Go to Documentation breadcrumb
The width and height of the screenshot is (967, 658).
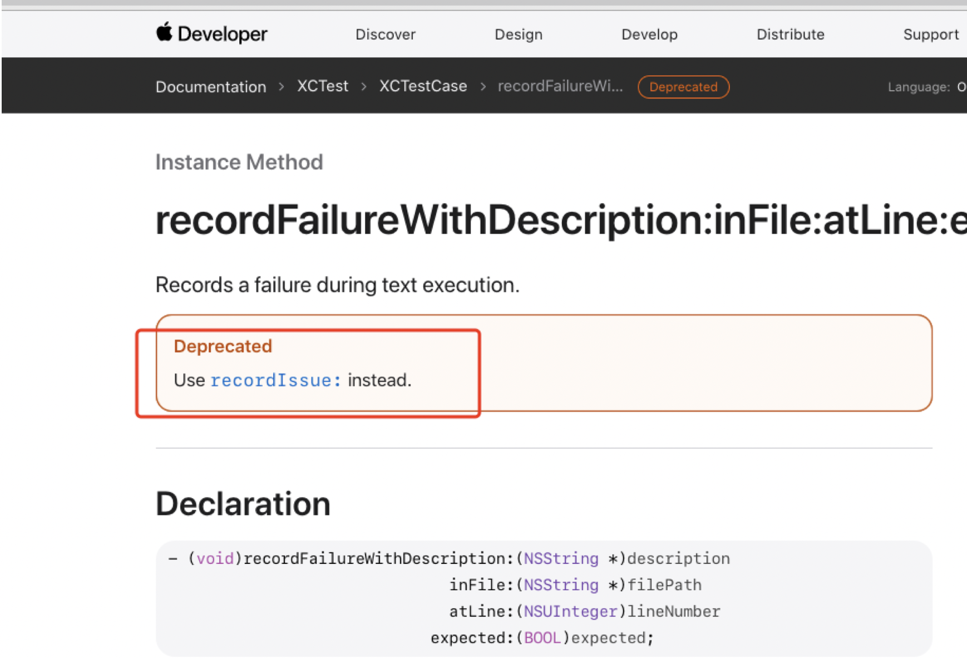click(x=211, y=87)
